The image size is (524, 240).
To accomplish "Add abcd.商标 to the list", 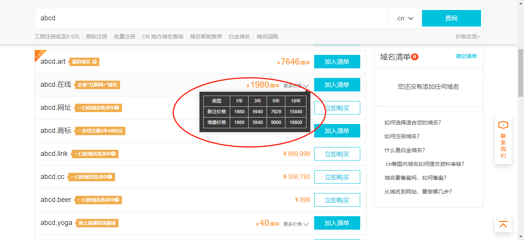I will pos(337,131).
